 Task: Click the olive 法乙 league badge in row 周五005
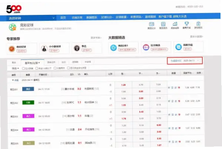29,143
